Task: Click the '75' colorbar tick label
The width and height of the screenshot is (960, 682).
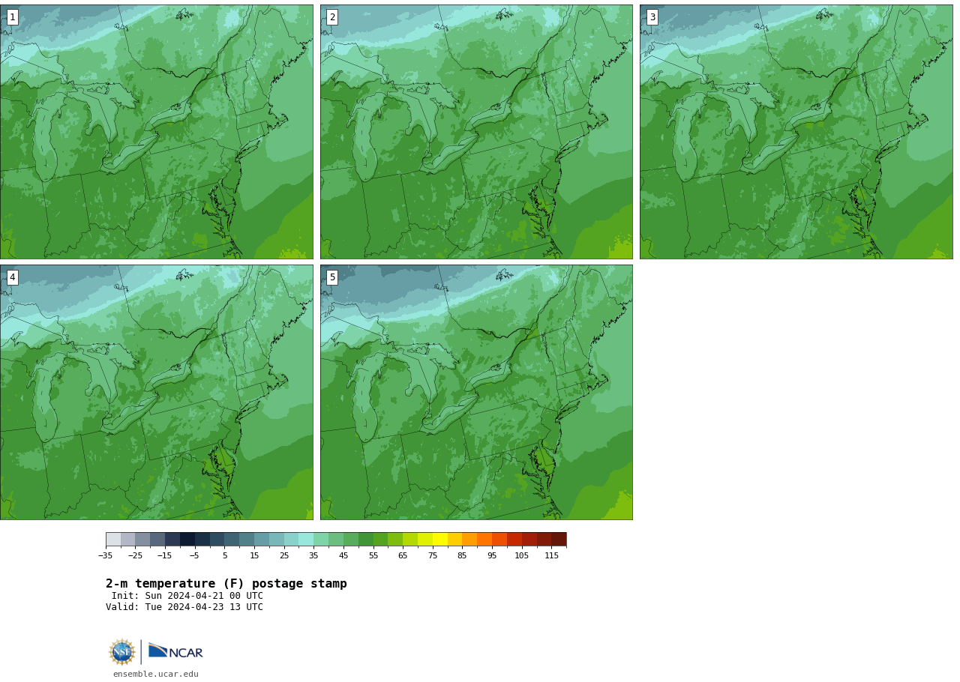Action: point(433,556)
